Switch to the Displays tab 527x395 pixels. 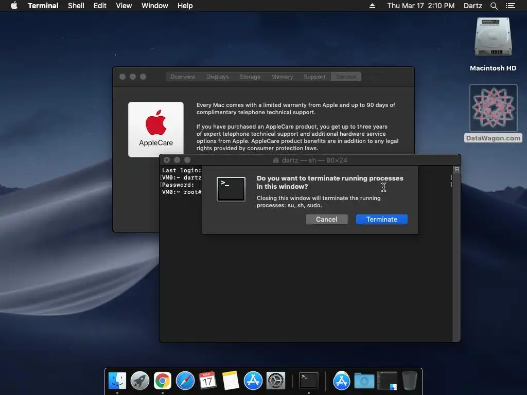(x=218, y=77)
